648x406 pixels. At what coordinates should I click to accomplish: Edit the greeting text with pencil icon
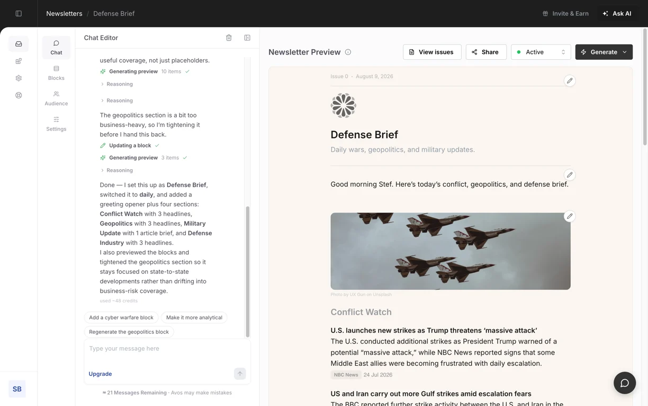click(x=570, y=175)
